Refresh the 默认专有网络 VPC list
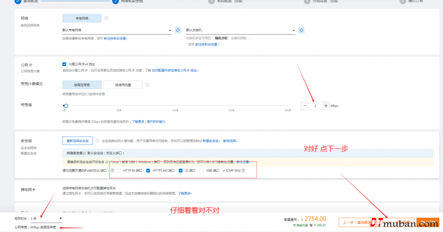 178,30
